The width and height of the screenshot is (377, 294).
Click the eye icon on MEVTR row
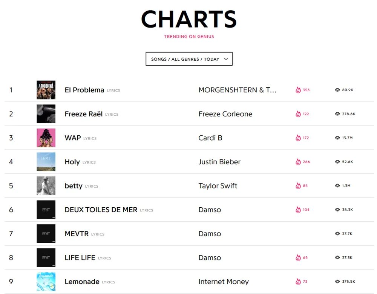click(337, 234)
